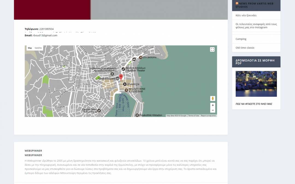Click the Finikon street label on map
295x184 pixels.
click(87, 84)
